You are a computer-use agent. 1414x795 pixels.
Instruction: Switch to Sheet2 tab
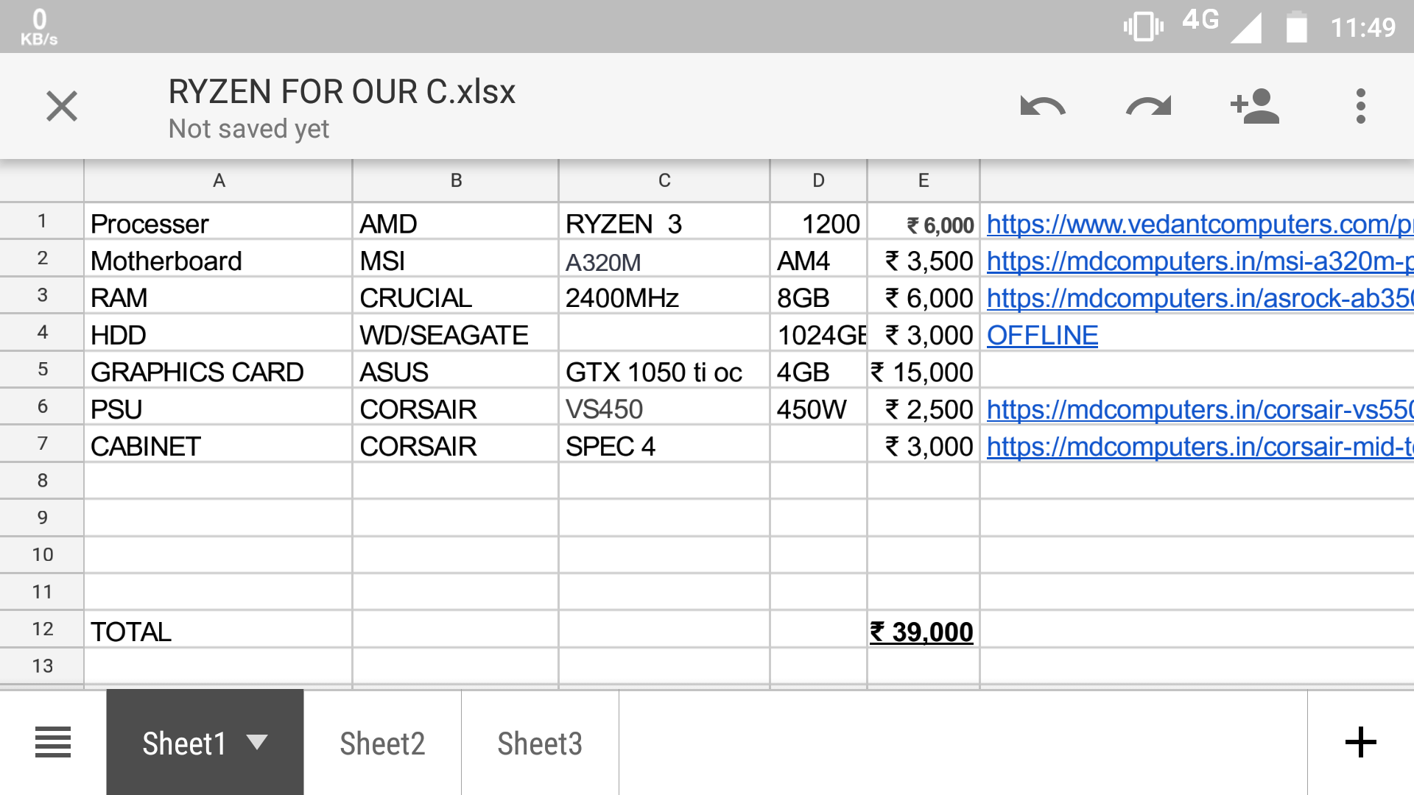[x=382, y=743]
